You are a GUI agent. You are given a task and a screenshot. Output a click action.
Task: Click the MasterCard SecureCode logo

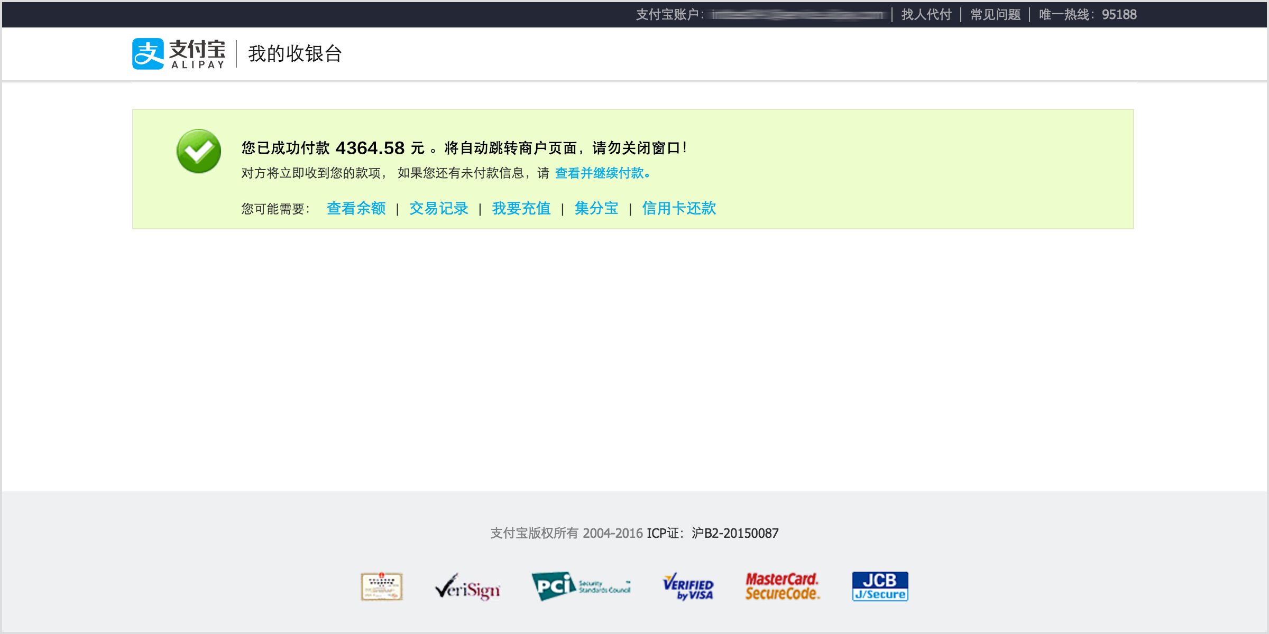click(x=782, y=586)
